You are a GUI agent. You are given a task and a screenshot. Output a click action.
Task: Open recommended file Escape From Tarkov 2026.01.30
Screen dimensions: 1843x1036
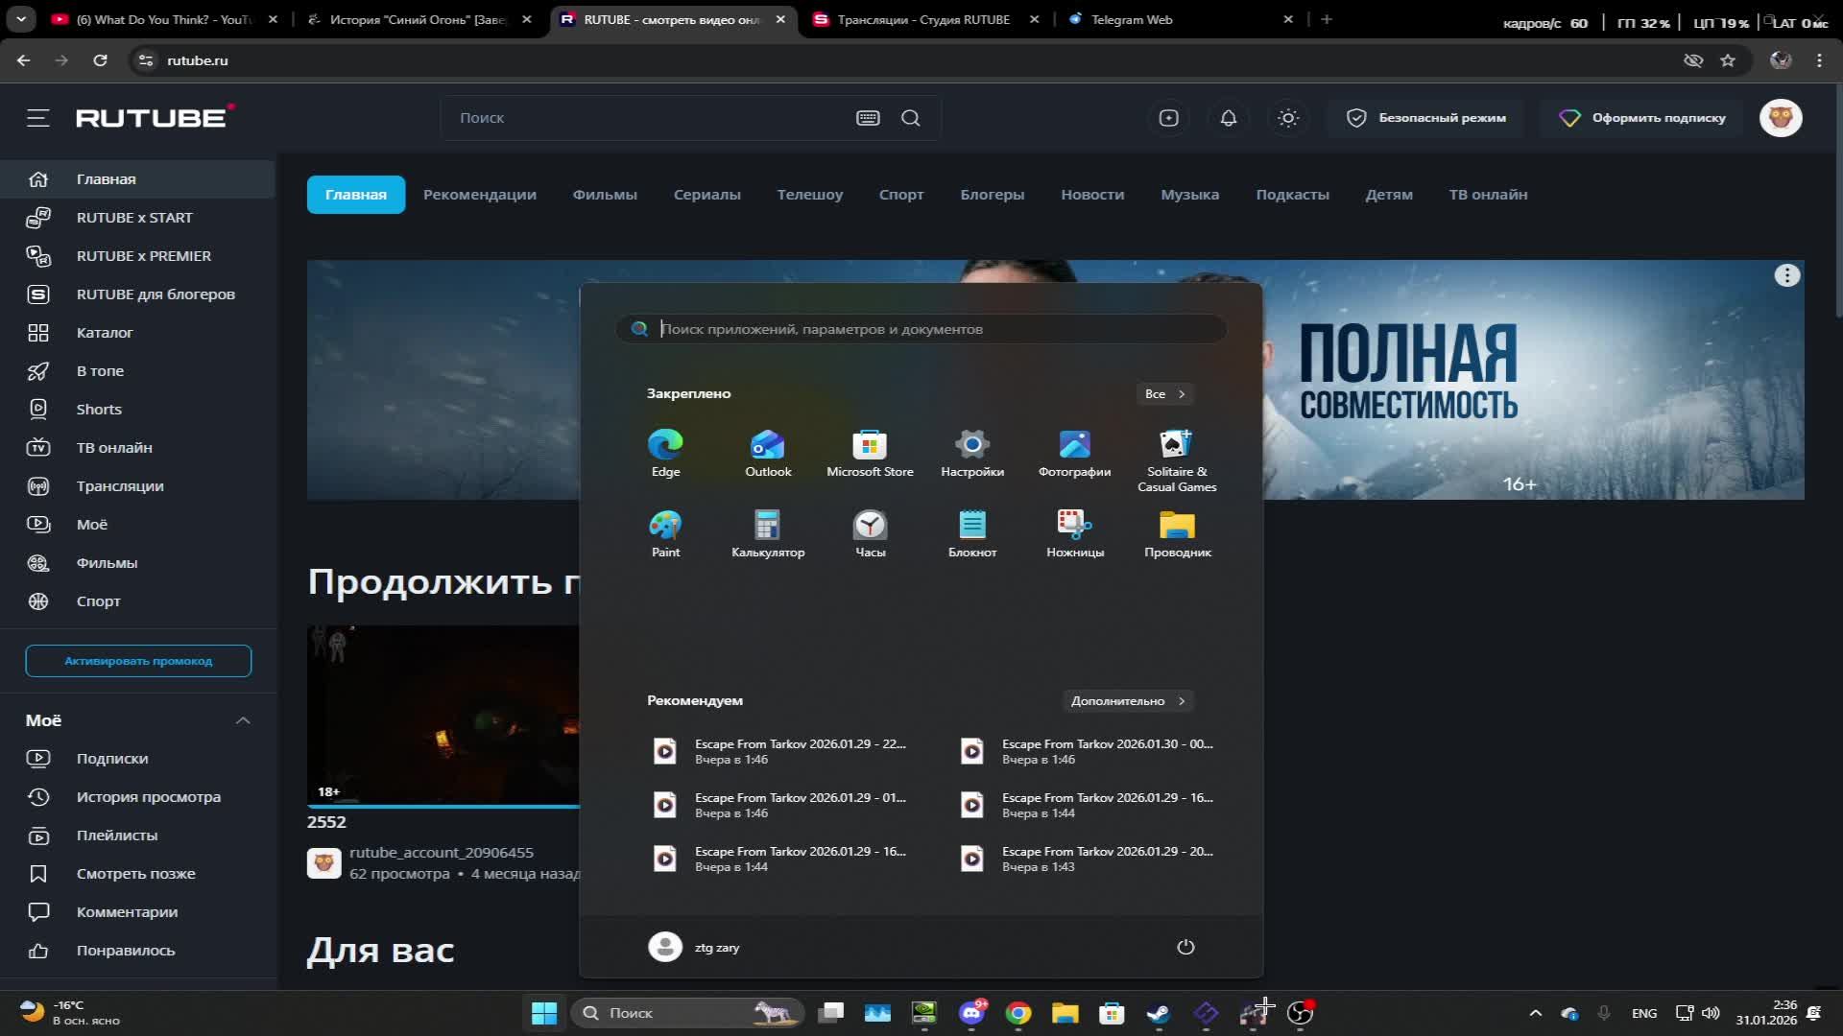[1089, 751]
